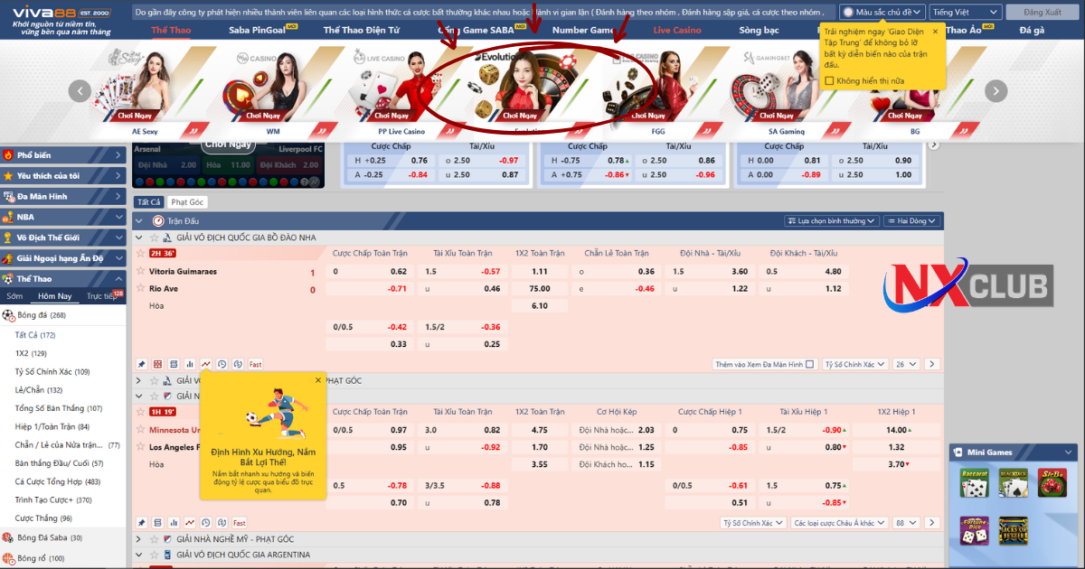Select the 1X2 odds 75.00 for Rio Ave
This screenshot has height=569, width=1085.
coord(540,289)
